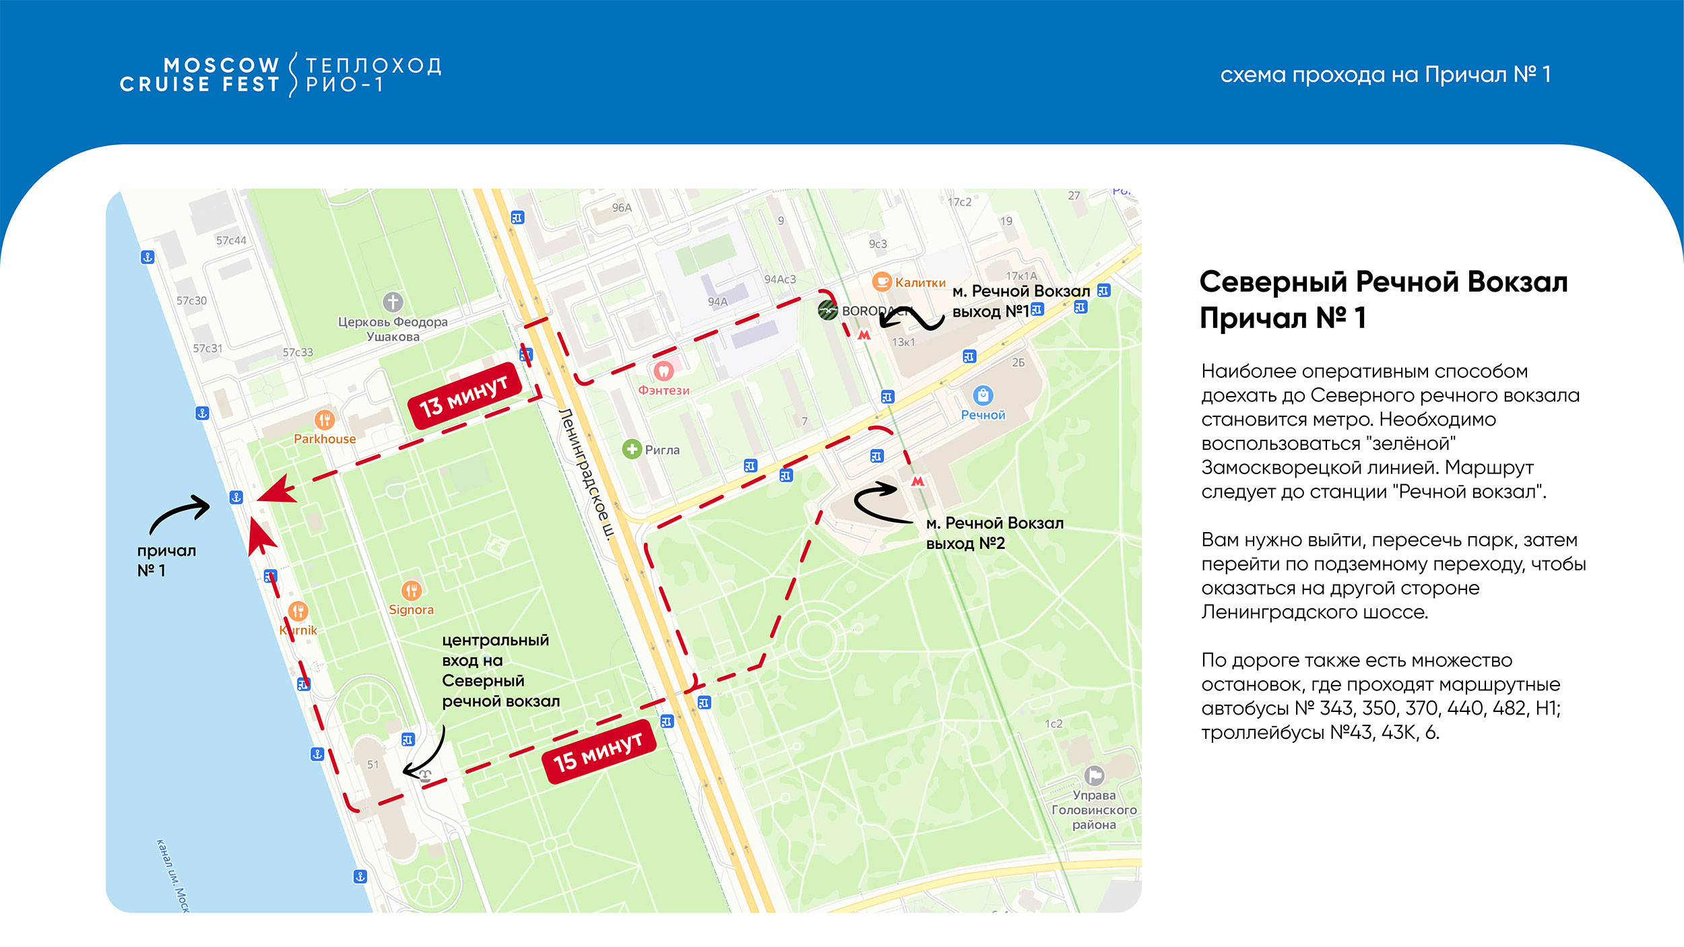
Task: Click the anchor icon near канал им. Москвы label
Action: pos(360,876)
